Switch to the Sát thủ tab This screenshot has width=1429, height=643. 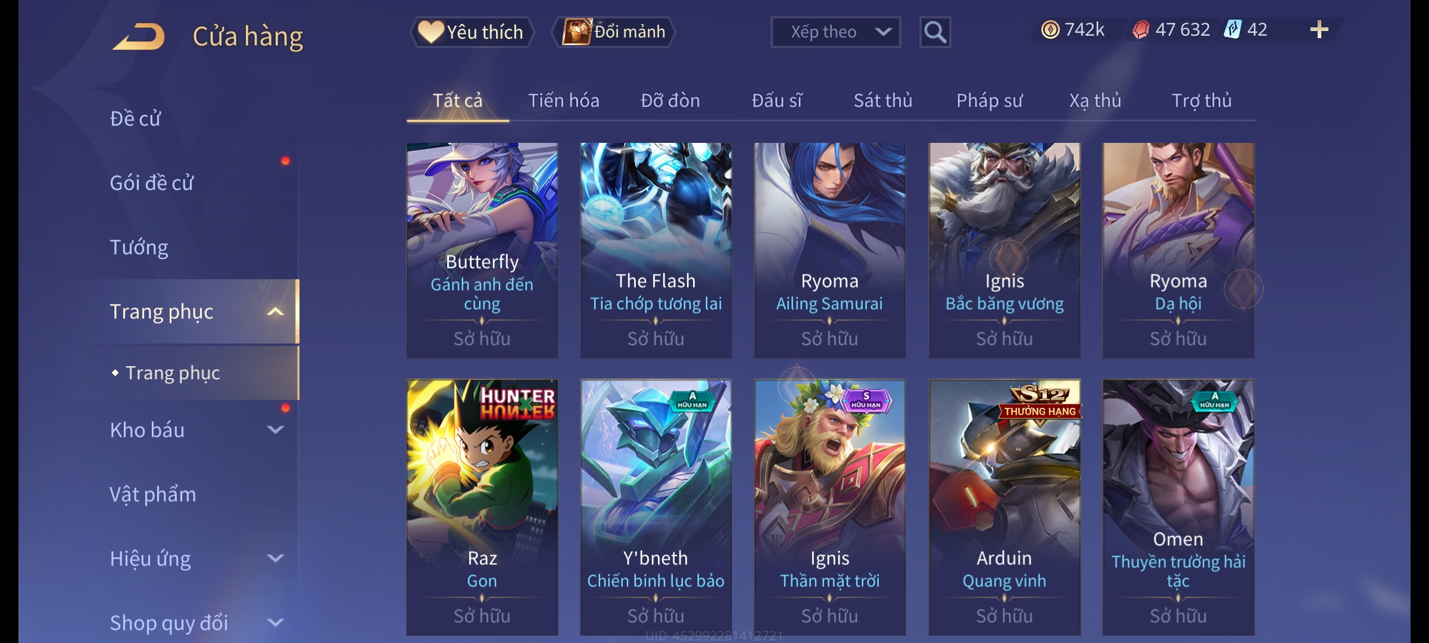click(x=883, y=101)
